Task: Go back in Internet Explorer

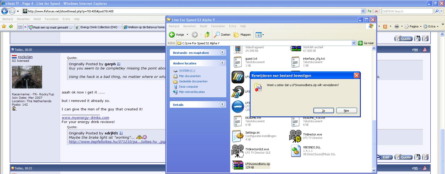Action: [x=5, y=11]
